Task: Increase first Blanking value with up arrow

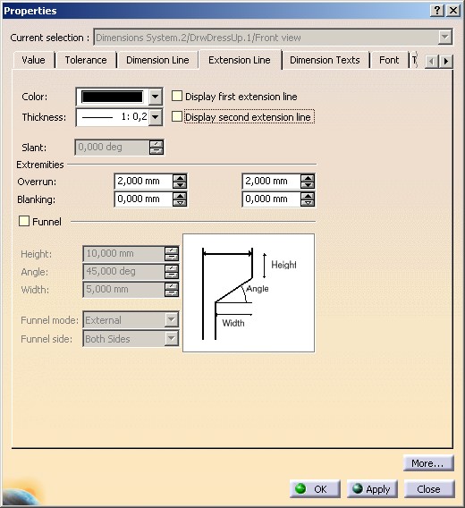Action: tap(180, 196)
